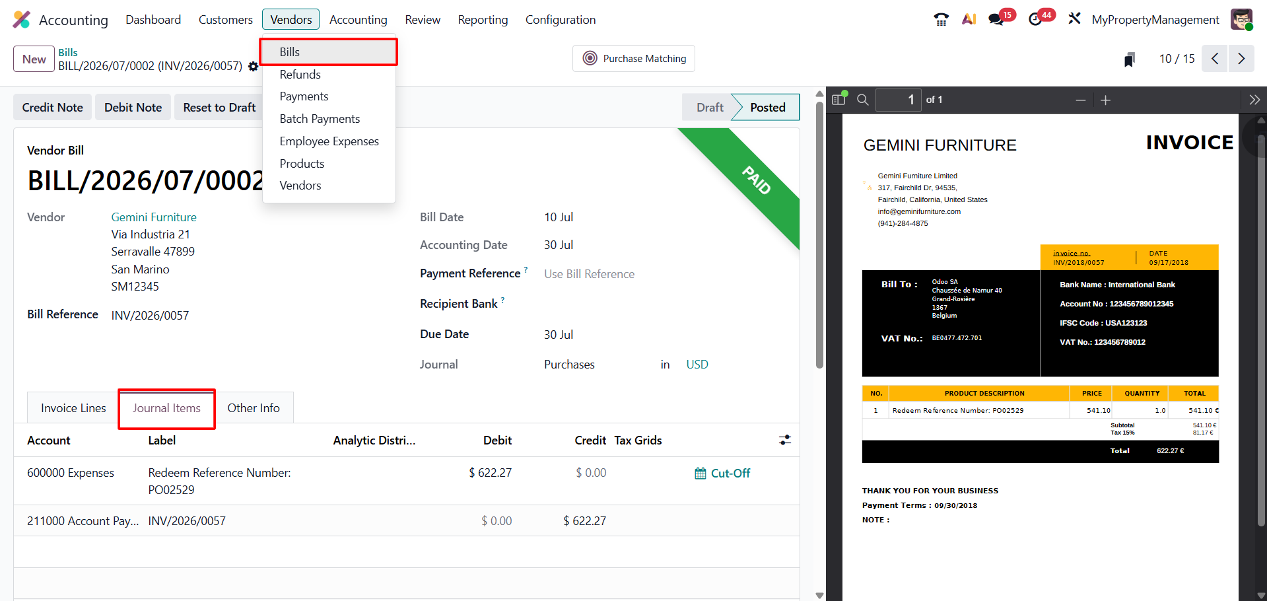Screen dimensions: 1267x601
Task: Switch to the Other Info tab
Action: click(x=254, y=408)
